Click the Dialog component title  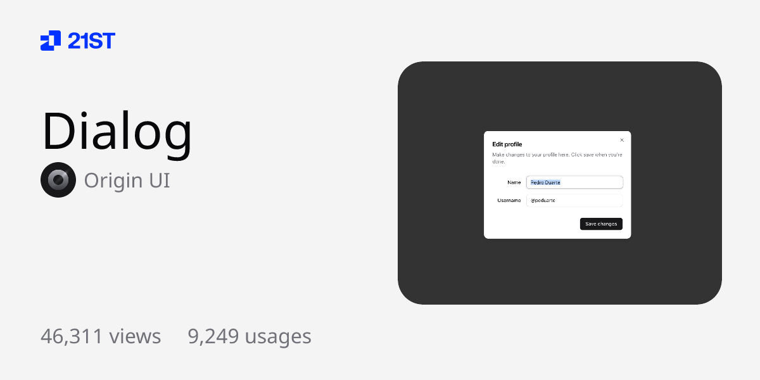point(117,131)
